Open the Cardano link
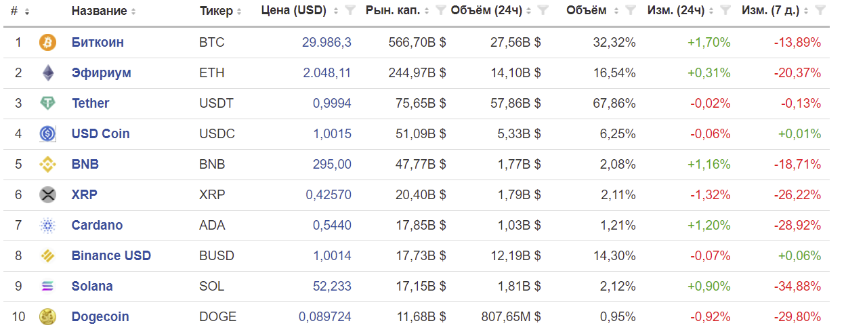 (97, 226)
